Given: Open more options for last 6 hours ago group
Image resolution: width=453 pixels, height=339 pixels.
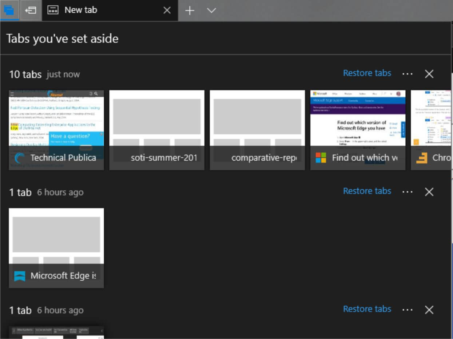Looking at the screenshot, I should [408, 310].
